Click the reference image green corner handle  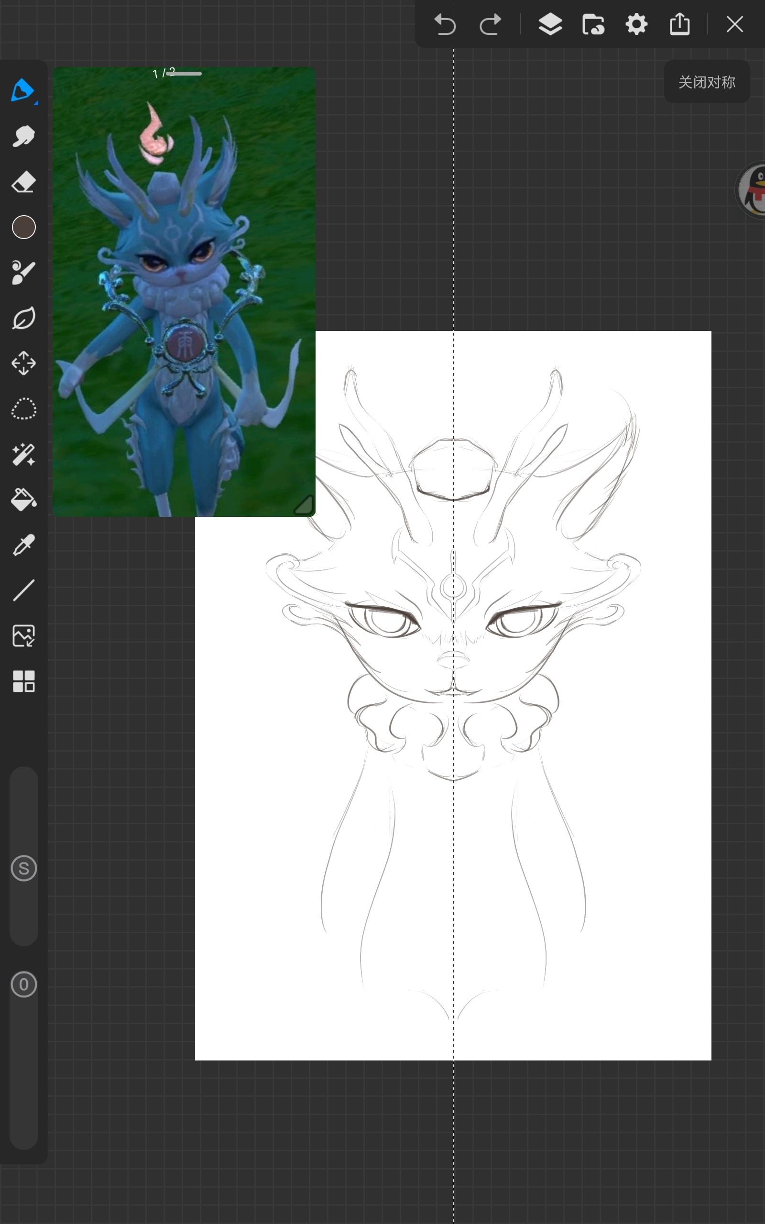tap(304, 505)
